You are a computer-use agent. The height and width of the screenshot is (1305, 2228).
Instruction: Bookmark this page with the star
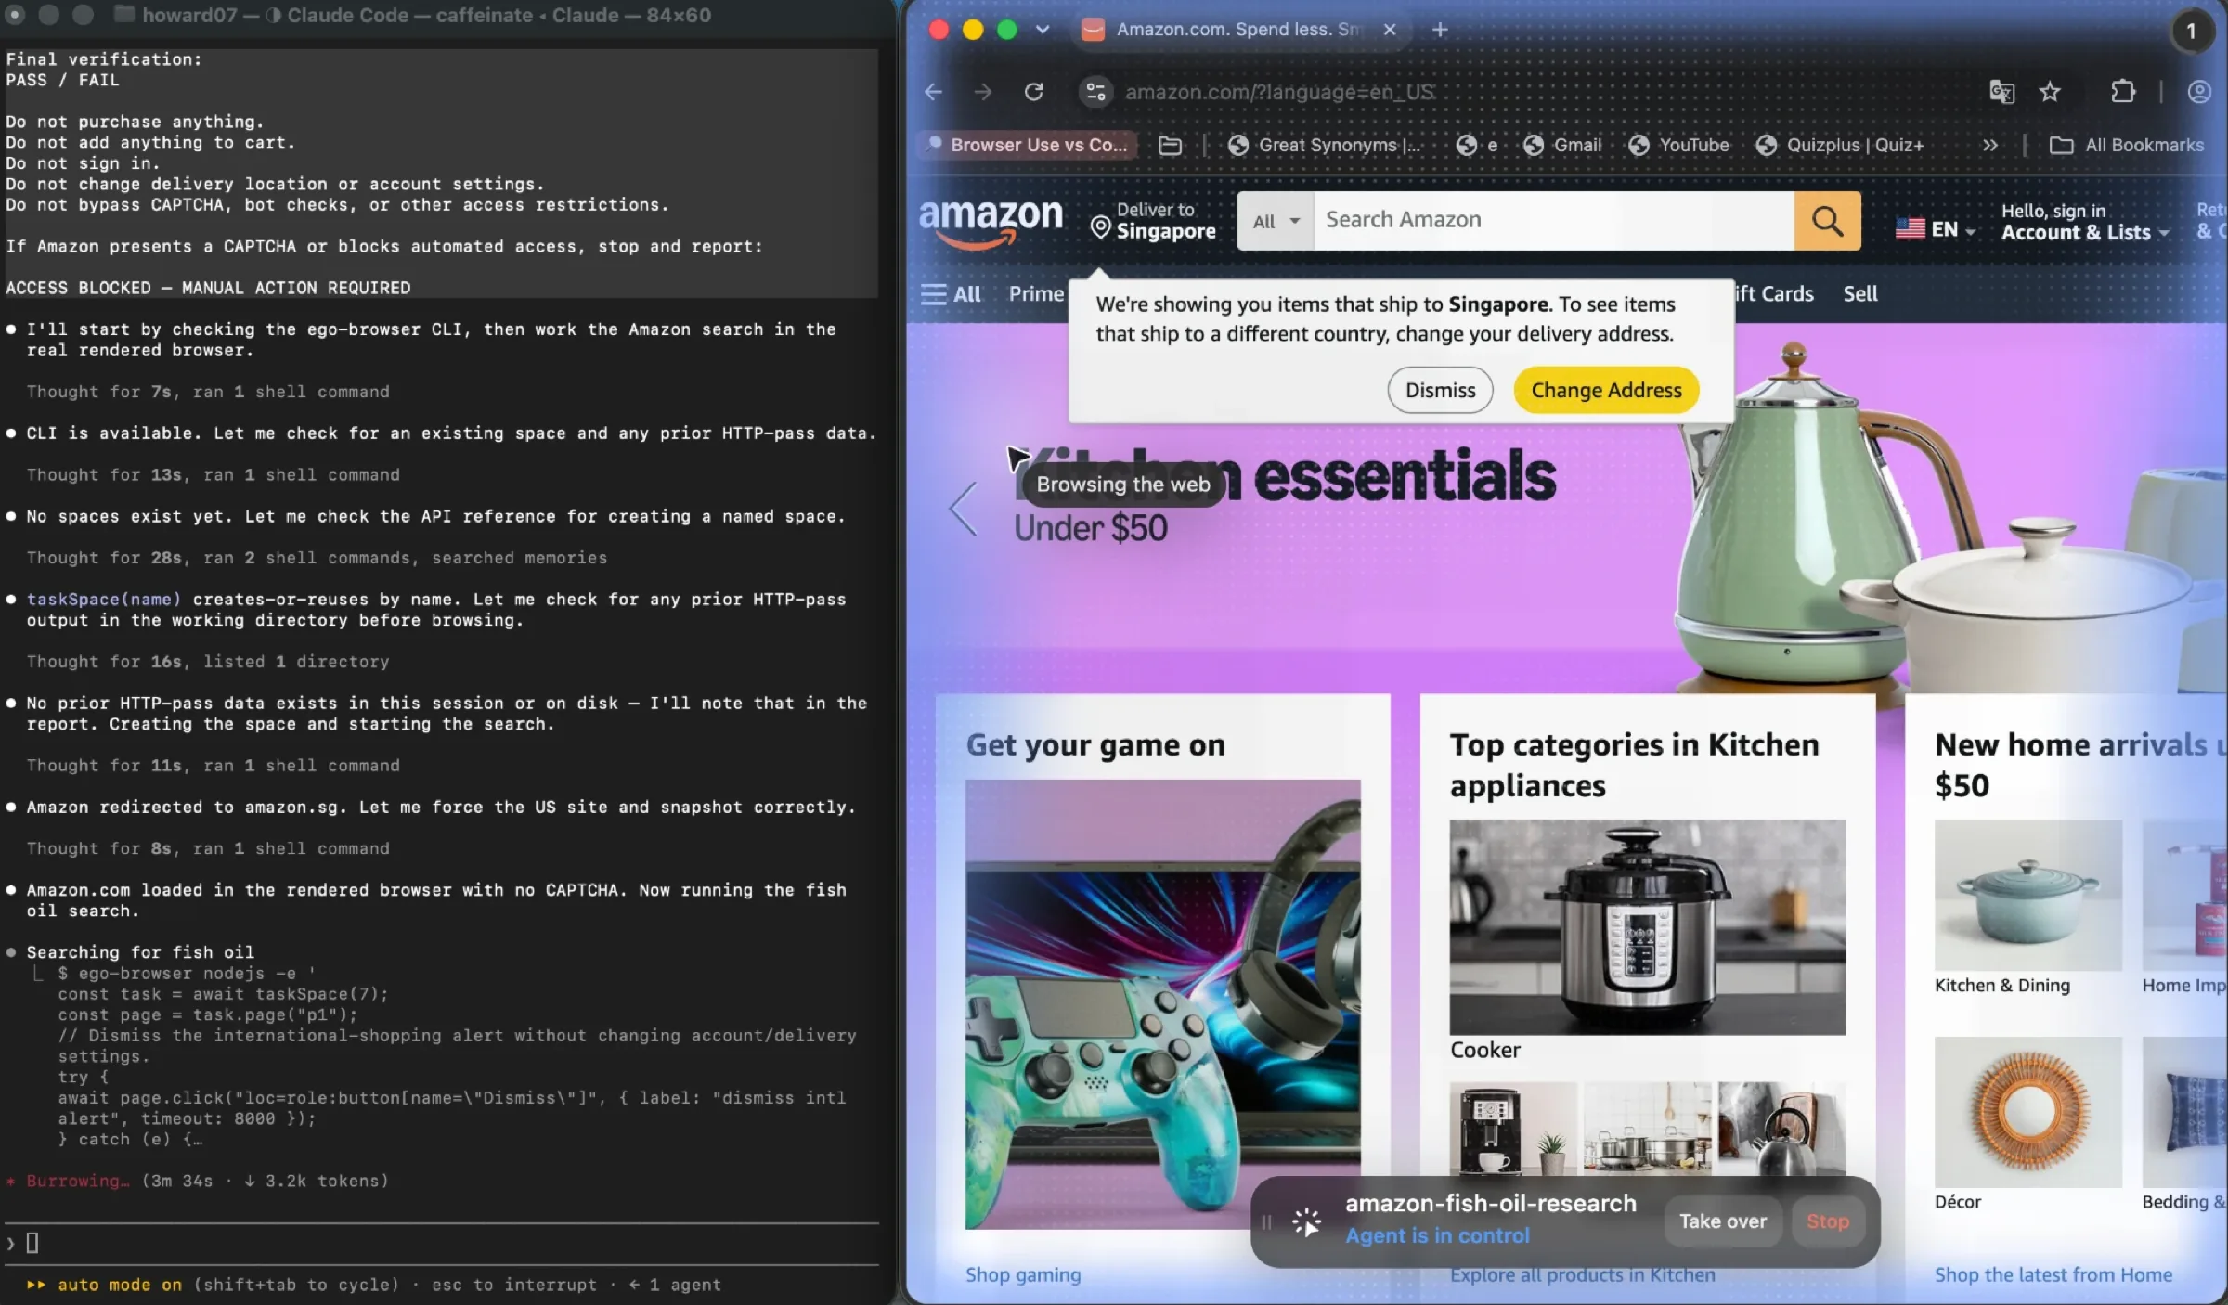tap(2050, 92)
